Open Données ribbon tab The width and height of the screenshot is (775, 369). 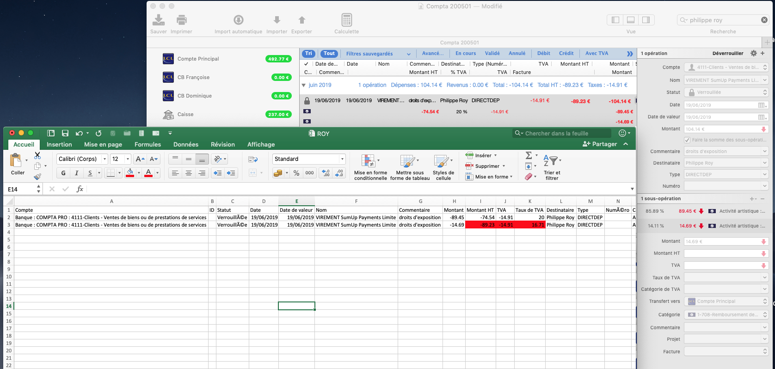point(186,144)
